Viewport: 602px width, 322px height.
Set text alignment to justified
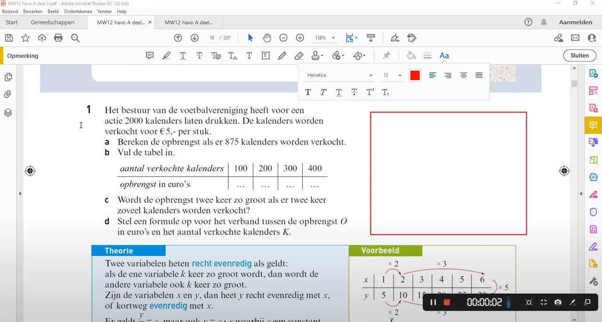click(479, 75)
